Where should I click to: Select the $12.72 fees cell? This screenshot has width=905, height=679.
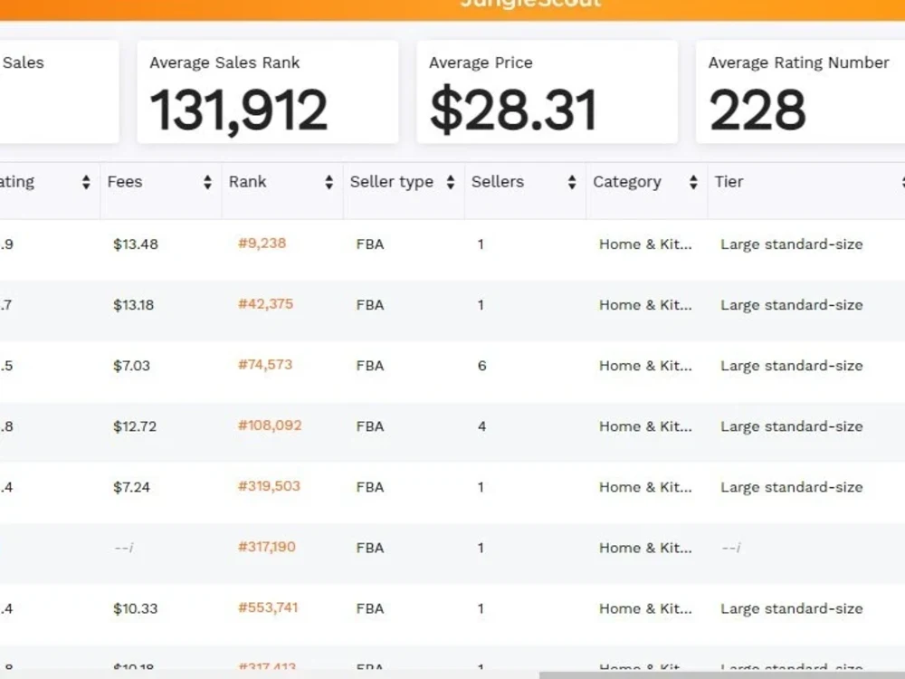[135, 426]
